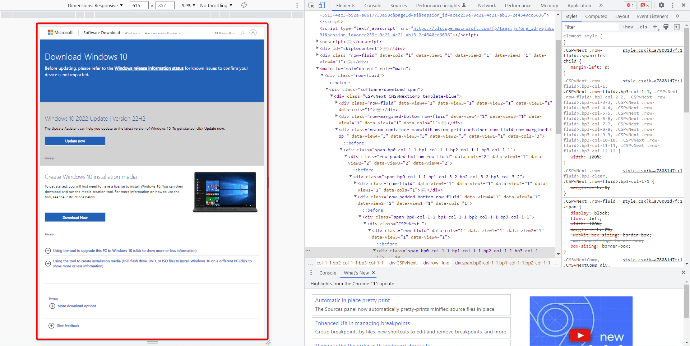Switch to the Layout sidebar tab
Screen dimensions: 690x346
pyautogui.click(x=622, y=16)
